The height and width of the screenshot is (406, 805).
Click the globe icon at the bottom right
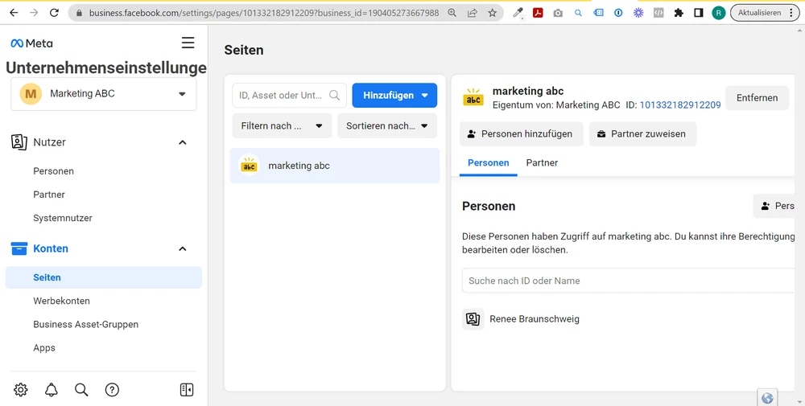click(x=767, y=398)
